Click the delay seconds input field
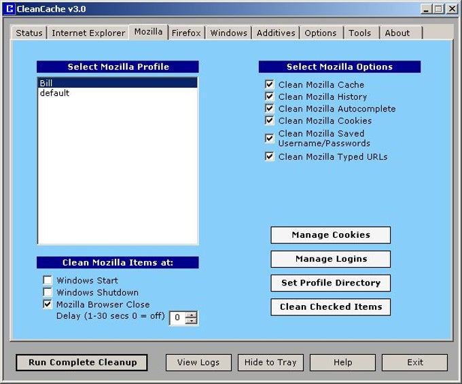The width and height of the screenshot is (462, 384). point(178,317)
